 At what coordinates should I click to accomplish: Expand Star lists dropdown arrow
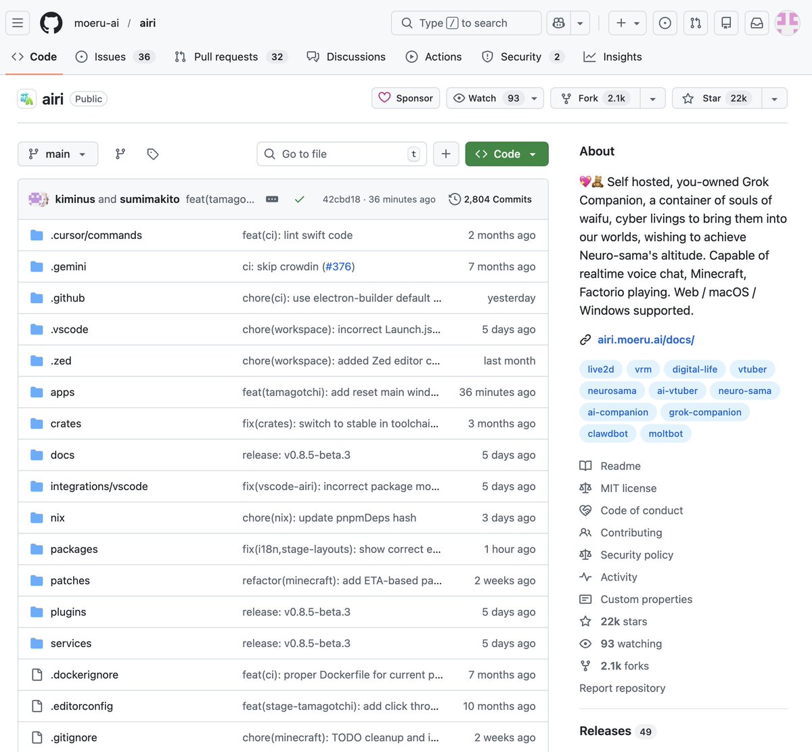point(774,98)
